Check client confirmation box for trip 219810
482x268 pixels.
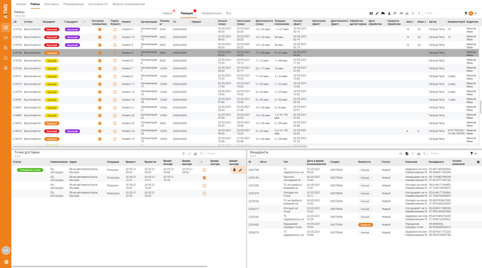[x=114, y=123]
